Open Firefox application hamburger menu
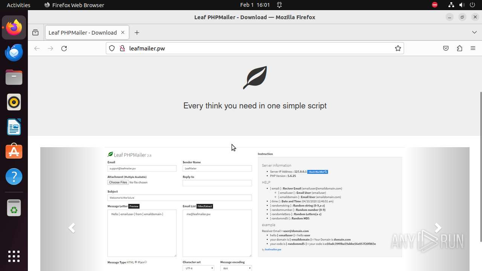 click(473, 48)
